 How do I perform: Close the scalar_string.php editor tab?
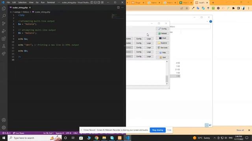click(x=30, y=7)
